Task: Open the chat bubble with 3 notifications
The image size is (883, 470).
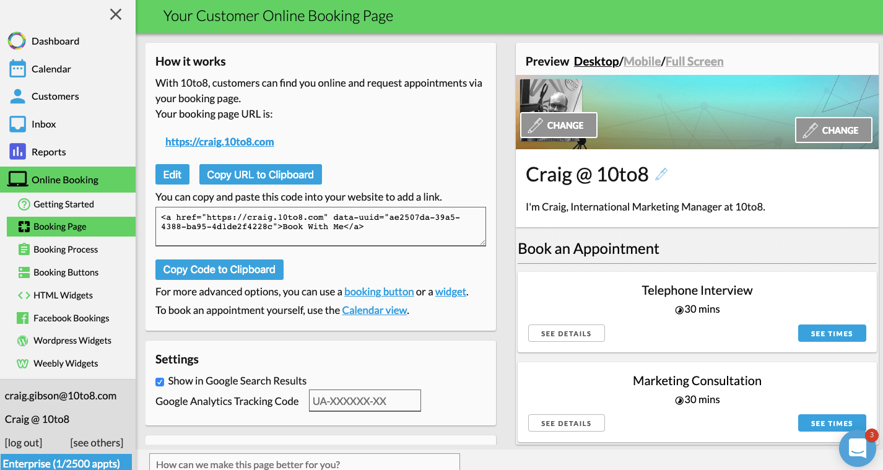Action: [857, 448]
